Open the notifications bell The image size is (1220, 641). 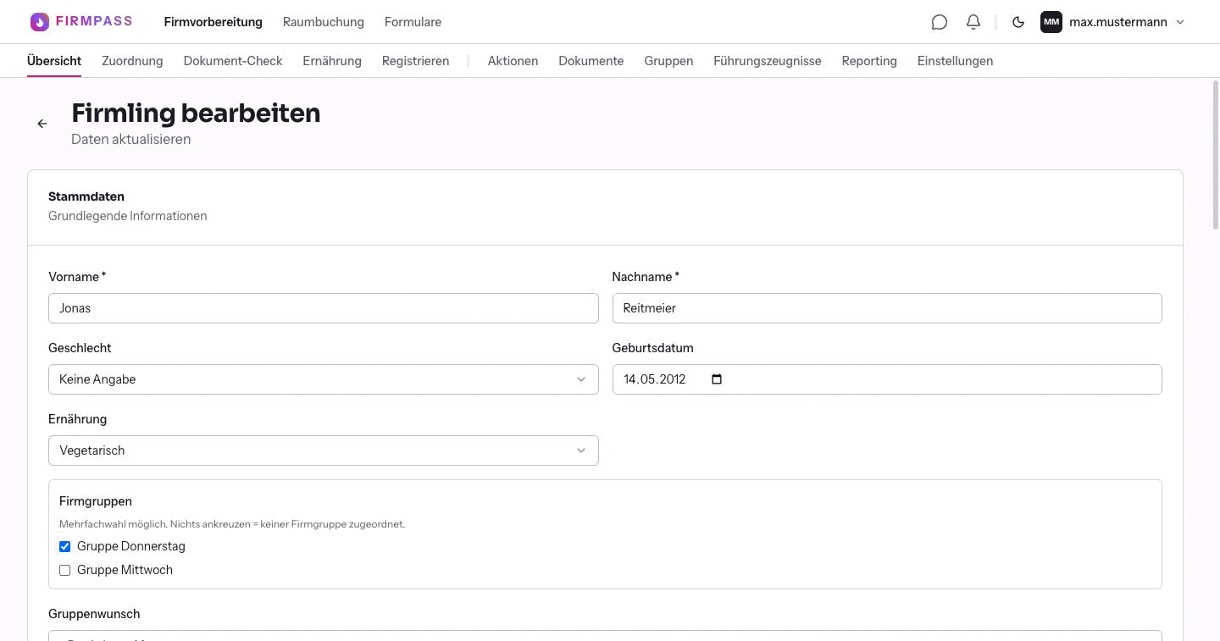[x=973, y=22]
